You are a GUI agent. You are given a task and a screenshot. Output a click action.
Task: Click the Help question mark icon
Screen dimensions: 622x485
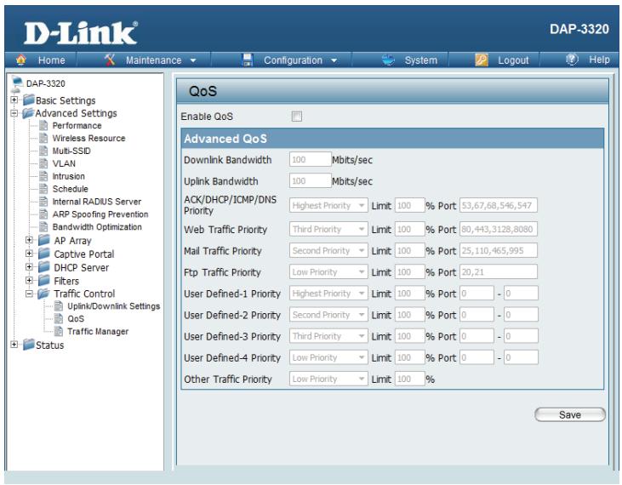(572, 60)
